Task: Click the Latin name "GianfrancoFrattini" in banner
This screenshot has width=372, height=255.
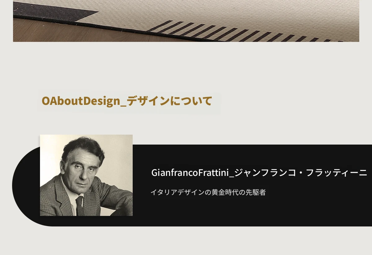Action: click(192, 173)
